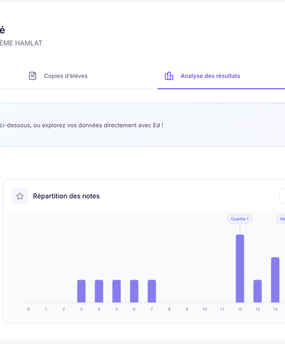285x344 pixels.
Task: Click the star icon next to Répartition des notes
Action: pos(20,196)
